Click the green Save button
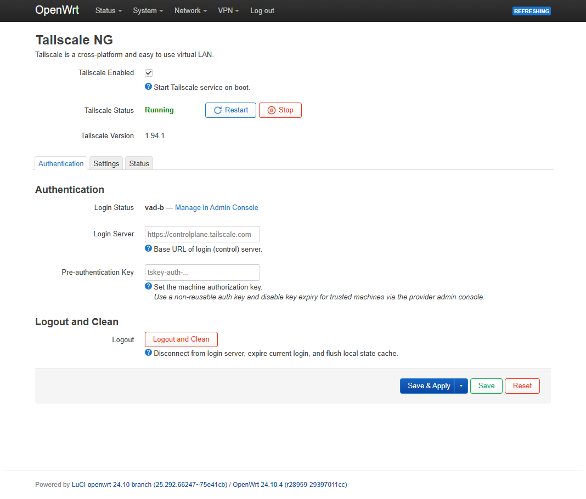Image resolution: width=586 pixels, height=499 pixels. click(486, 386)
